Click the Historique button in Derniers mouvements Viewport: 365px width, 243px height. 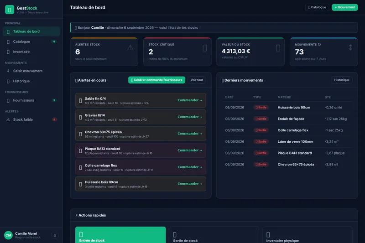click(x=341, y=80)
